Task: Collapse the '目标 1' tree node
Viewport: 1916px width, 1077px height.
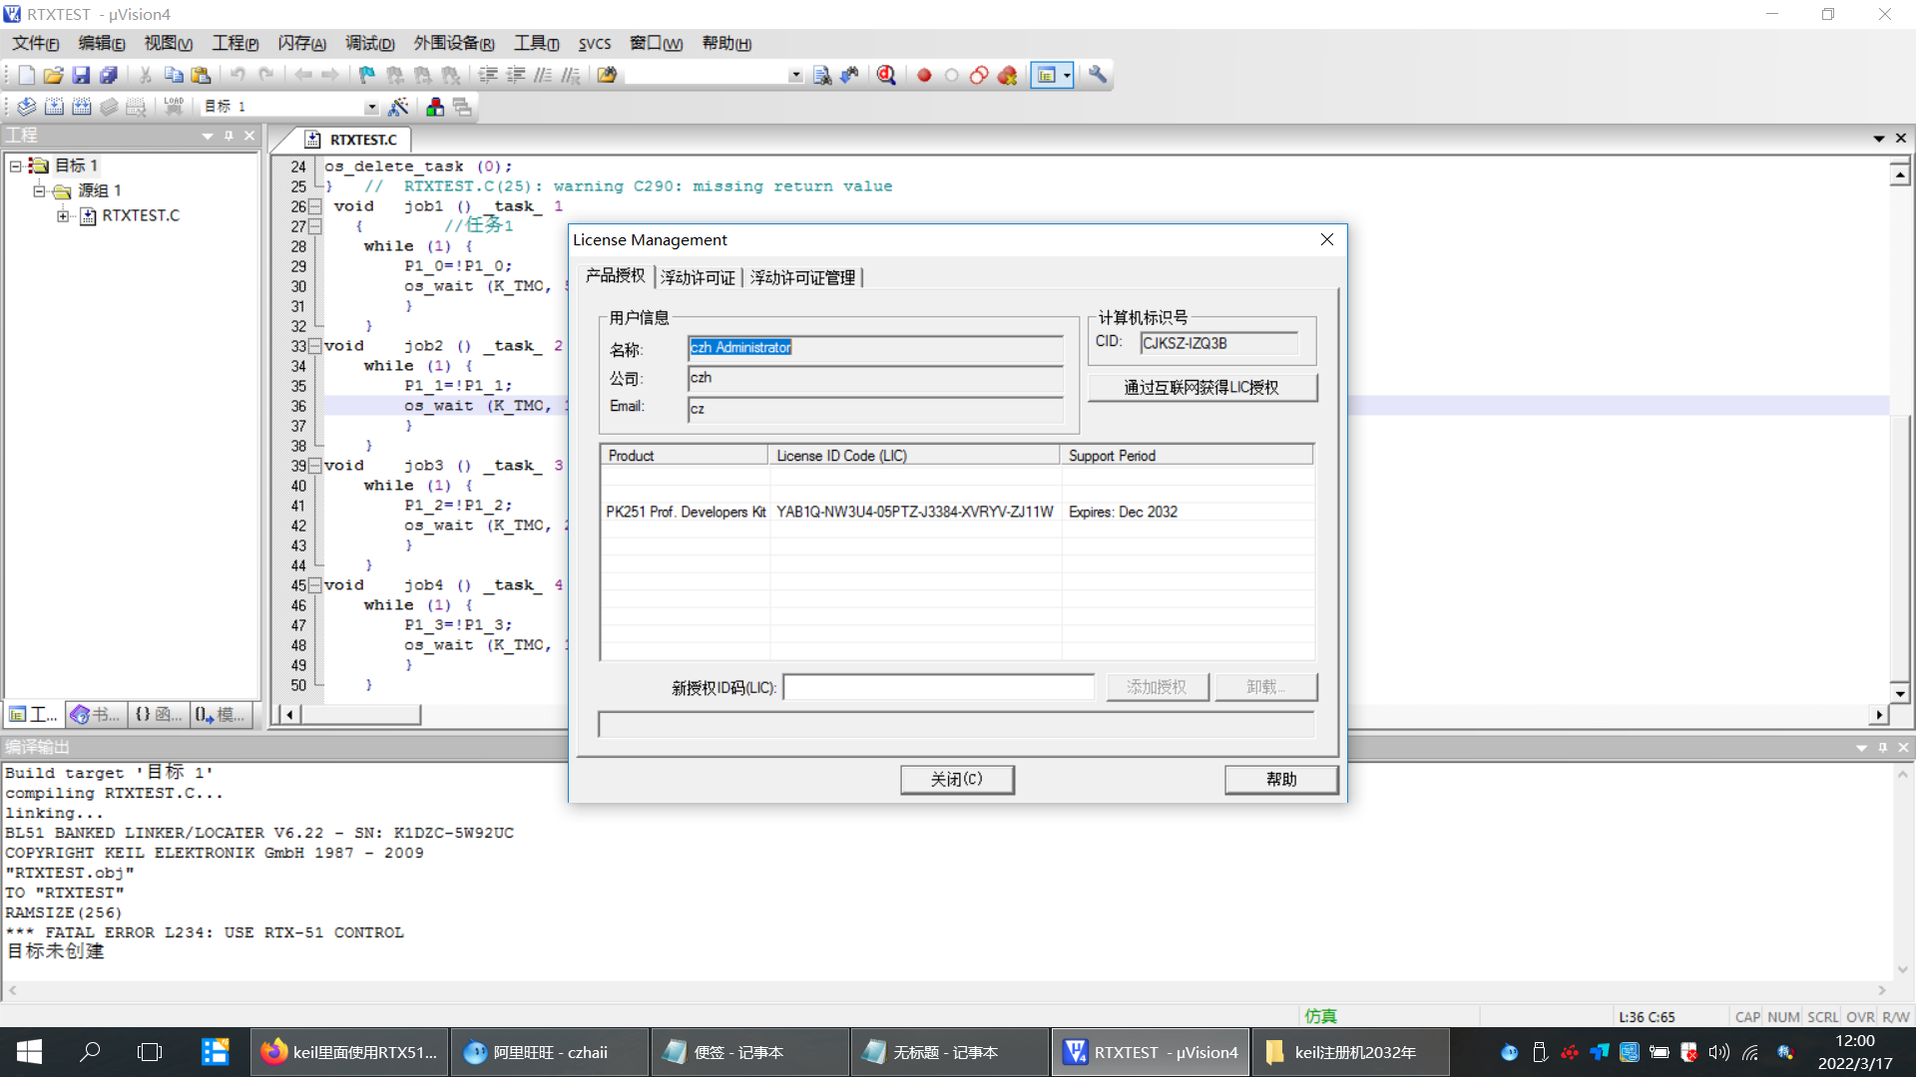Action: click(16, 166)
